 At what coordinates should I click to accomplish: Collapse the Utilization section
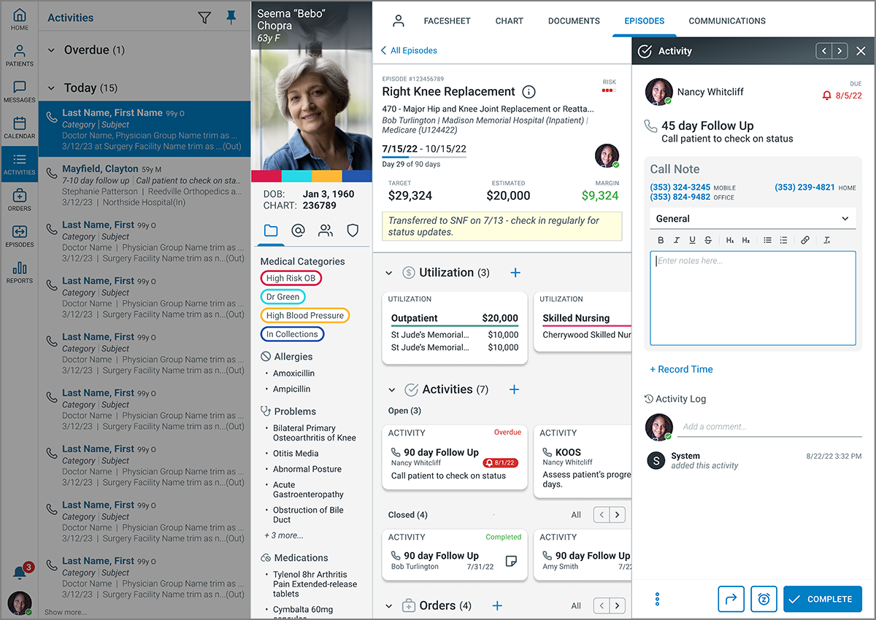click(390, 273)
